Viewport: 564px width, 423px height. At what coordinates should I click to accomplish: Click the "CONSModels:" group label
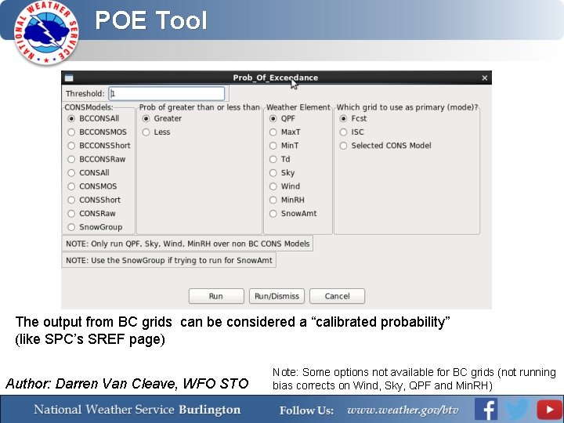point(89,107)
